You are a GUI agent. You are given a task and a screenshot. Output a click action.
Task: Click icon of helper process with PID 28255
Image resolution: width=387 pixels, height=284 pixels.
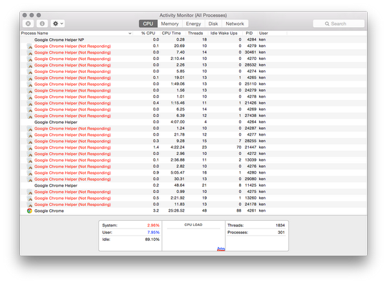[30, 141]
